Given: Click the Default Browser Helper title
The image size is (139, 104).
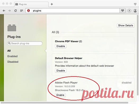Looking at the screenshot, I should coord(69,58).
